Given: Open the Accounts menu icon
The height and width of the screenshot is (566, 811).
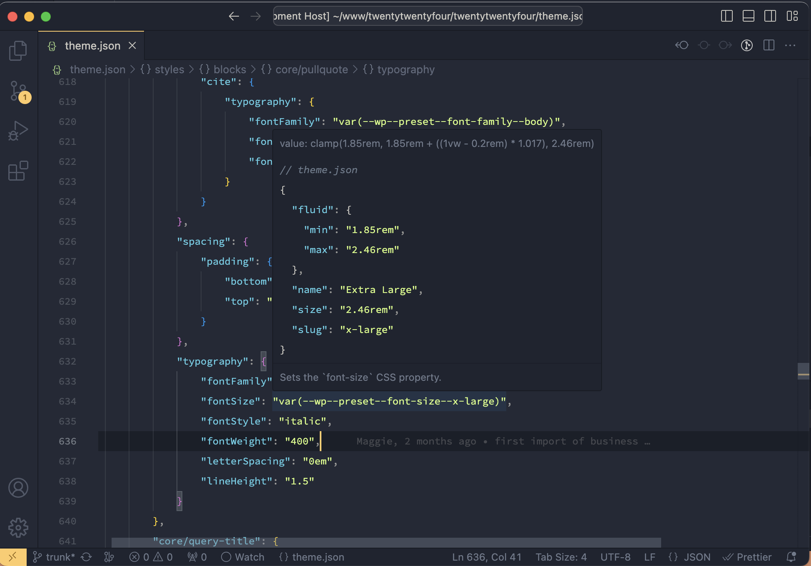Looking at the screenshot, I should coord(18,488).
